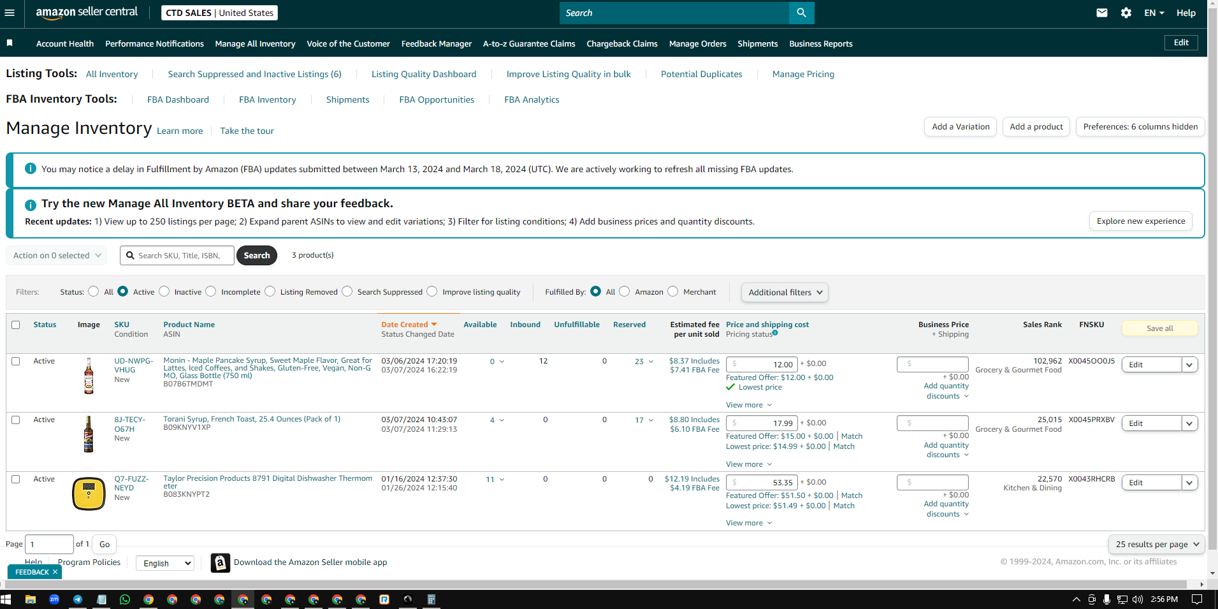
Task: Open the EN language dropdown
Action: click(1154, 13)
